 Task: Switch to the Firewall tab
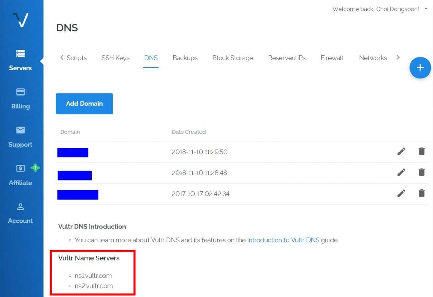(332, 58)
